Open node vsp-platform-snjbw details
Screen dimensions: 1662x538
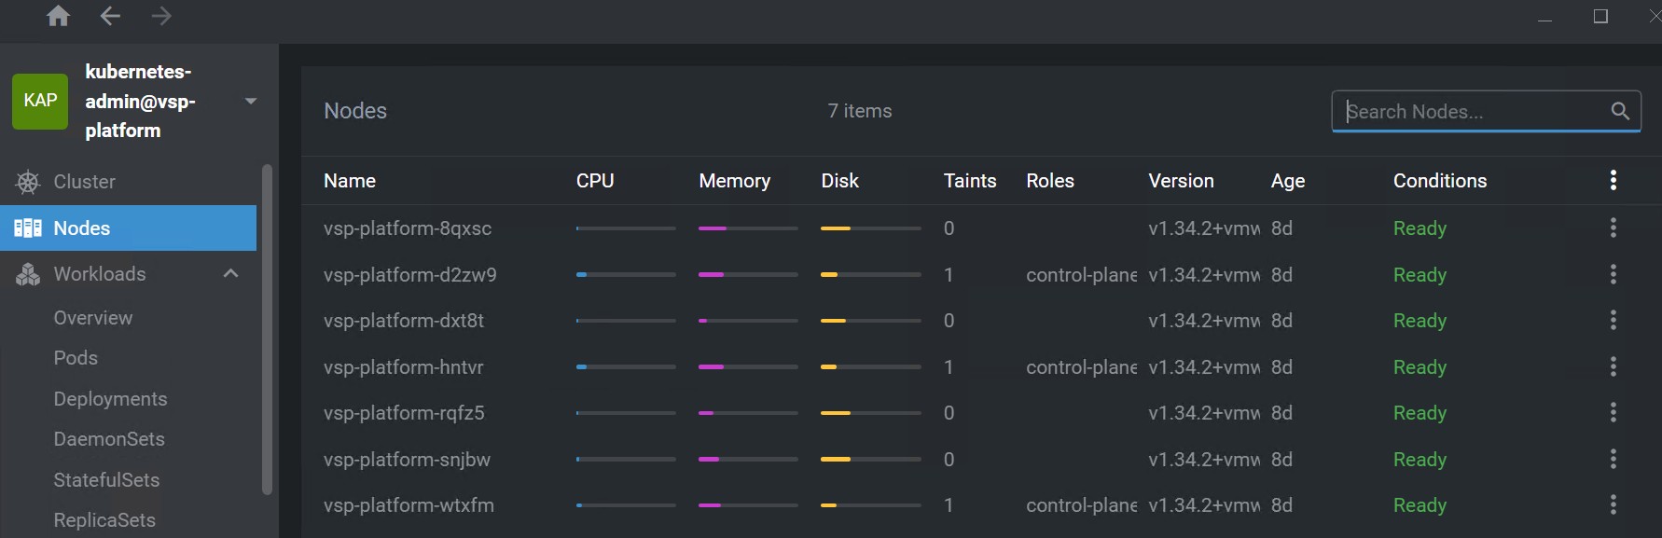coord(407,460)
